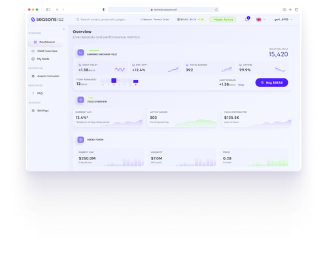Click the Uptime stat card
The height and width of the screenshot is (262, 327).
click(262, 68)
